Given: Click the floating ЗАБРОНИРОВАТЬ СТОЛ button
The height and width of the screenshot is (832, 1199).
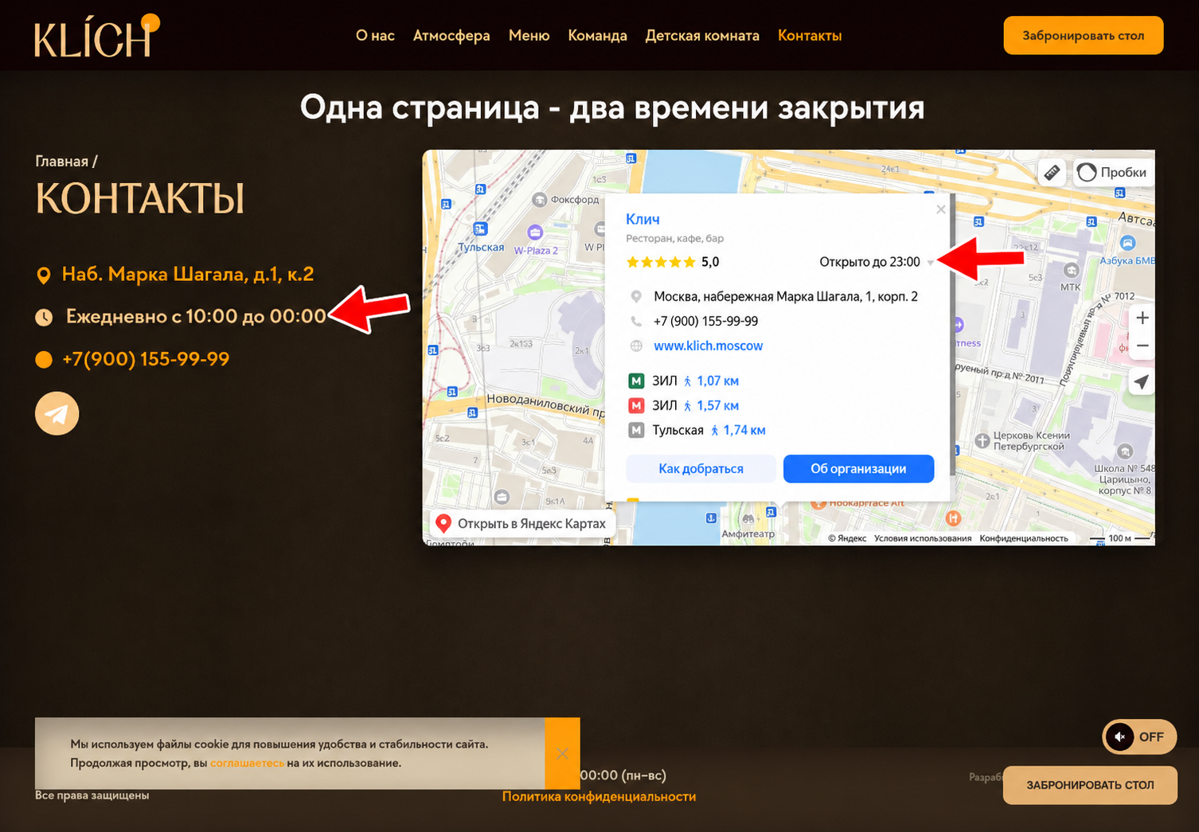Looking at the screenshot, I should (1090, 785).
